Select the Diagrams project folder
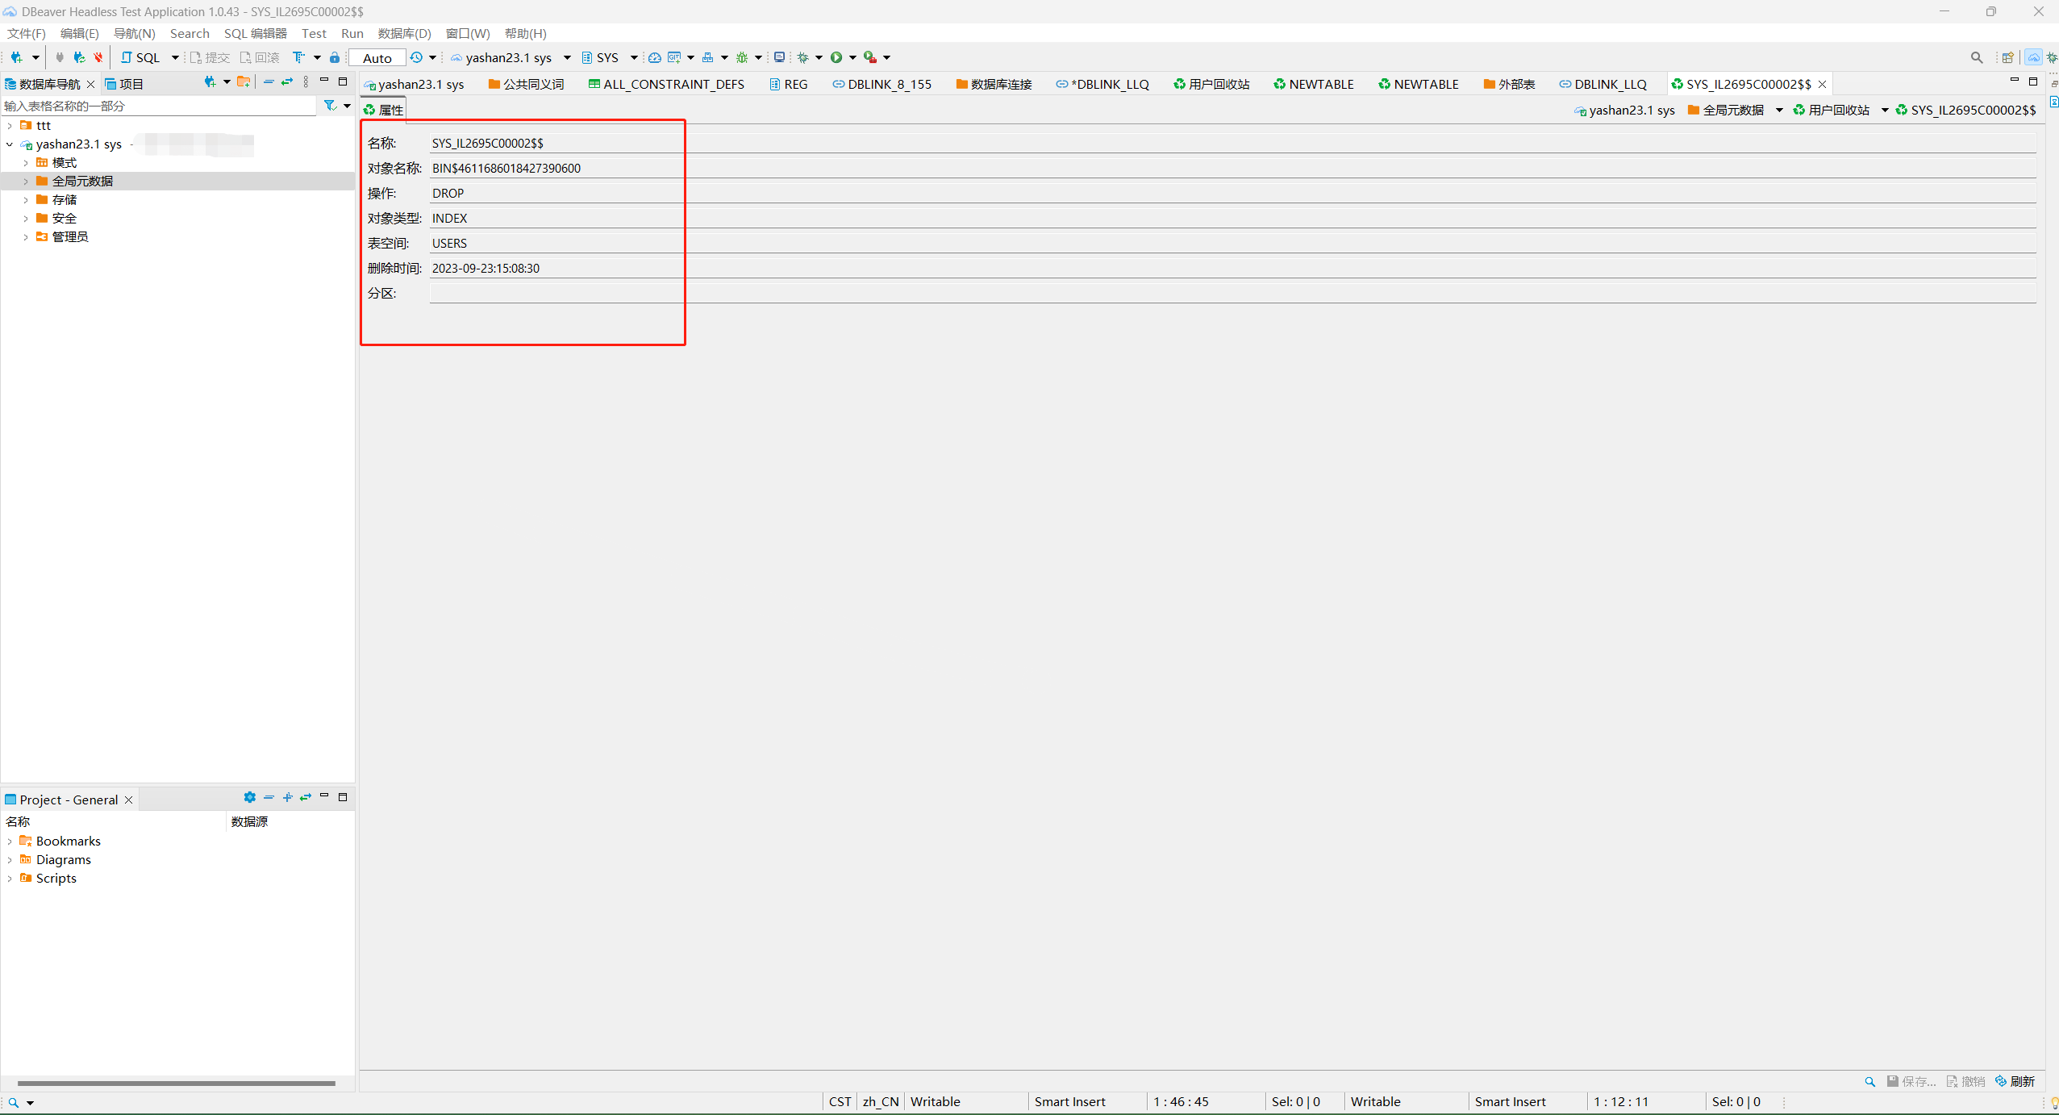 point(55,859)
